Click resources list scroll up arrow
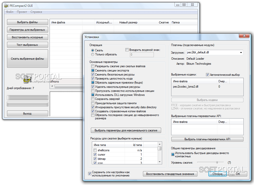The image size is (254, 185). [x=160, y=144]
